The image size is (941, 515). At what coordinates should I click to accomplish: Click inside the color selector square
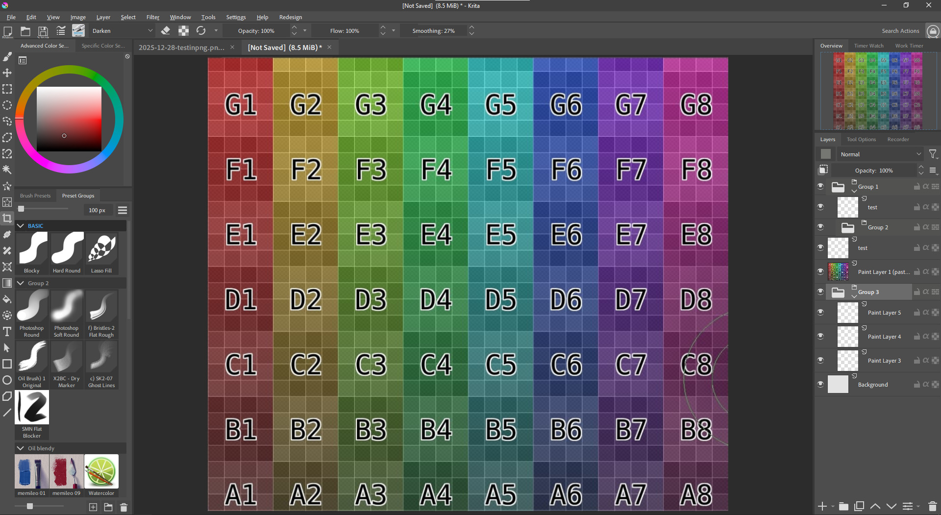(x=69, y=119)
